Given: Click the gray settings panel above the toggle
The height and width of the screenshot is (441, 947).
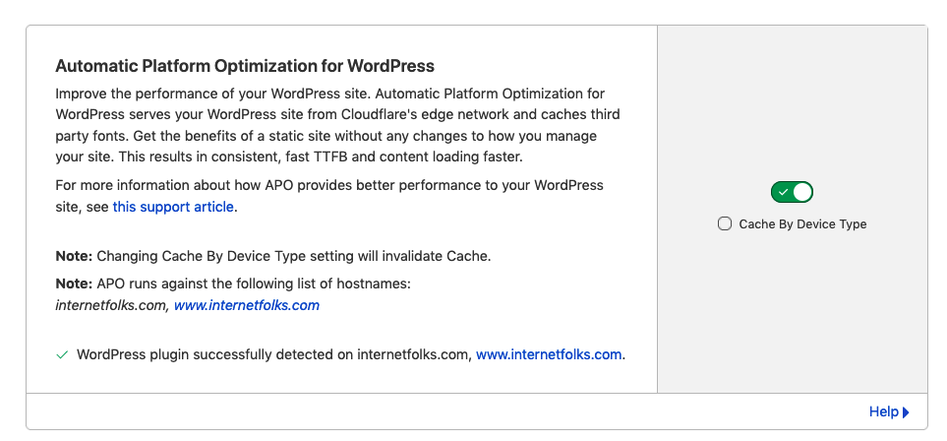Looking at the screenshot, I should (792, 98).
